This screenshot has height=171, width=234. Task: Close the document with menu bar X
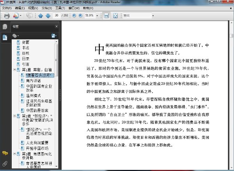231,8
